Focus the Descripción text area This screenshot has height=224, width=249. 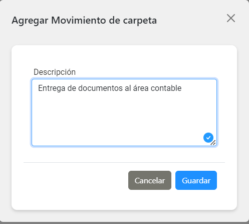[124, 113]
